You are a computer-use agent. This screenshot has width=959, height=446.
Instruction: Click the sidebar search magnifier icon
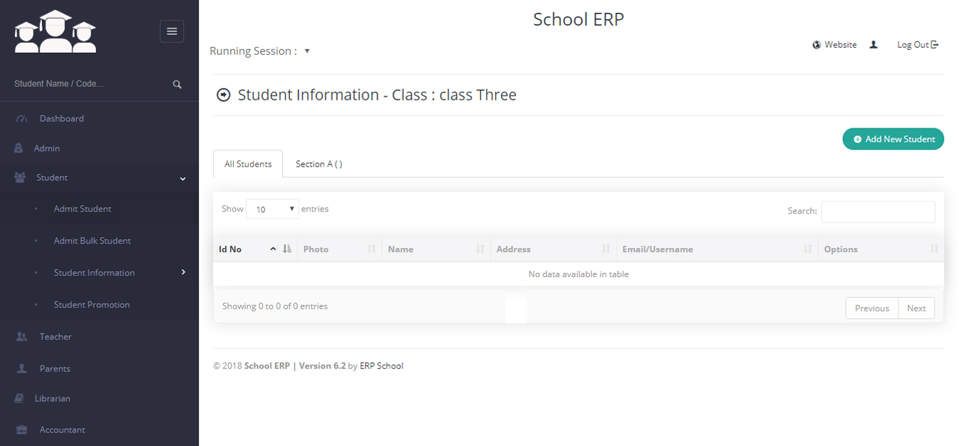click(177, 84)
